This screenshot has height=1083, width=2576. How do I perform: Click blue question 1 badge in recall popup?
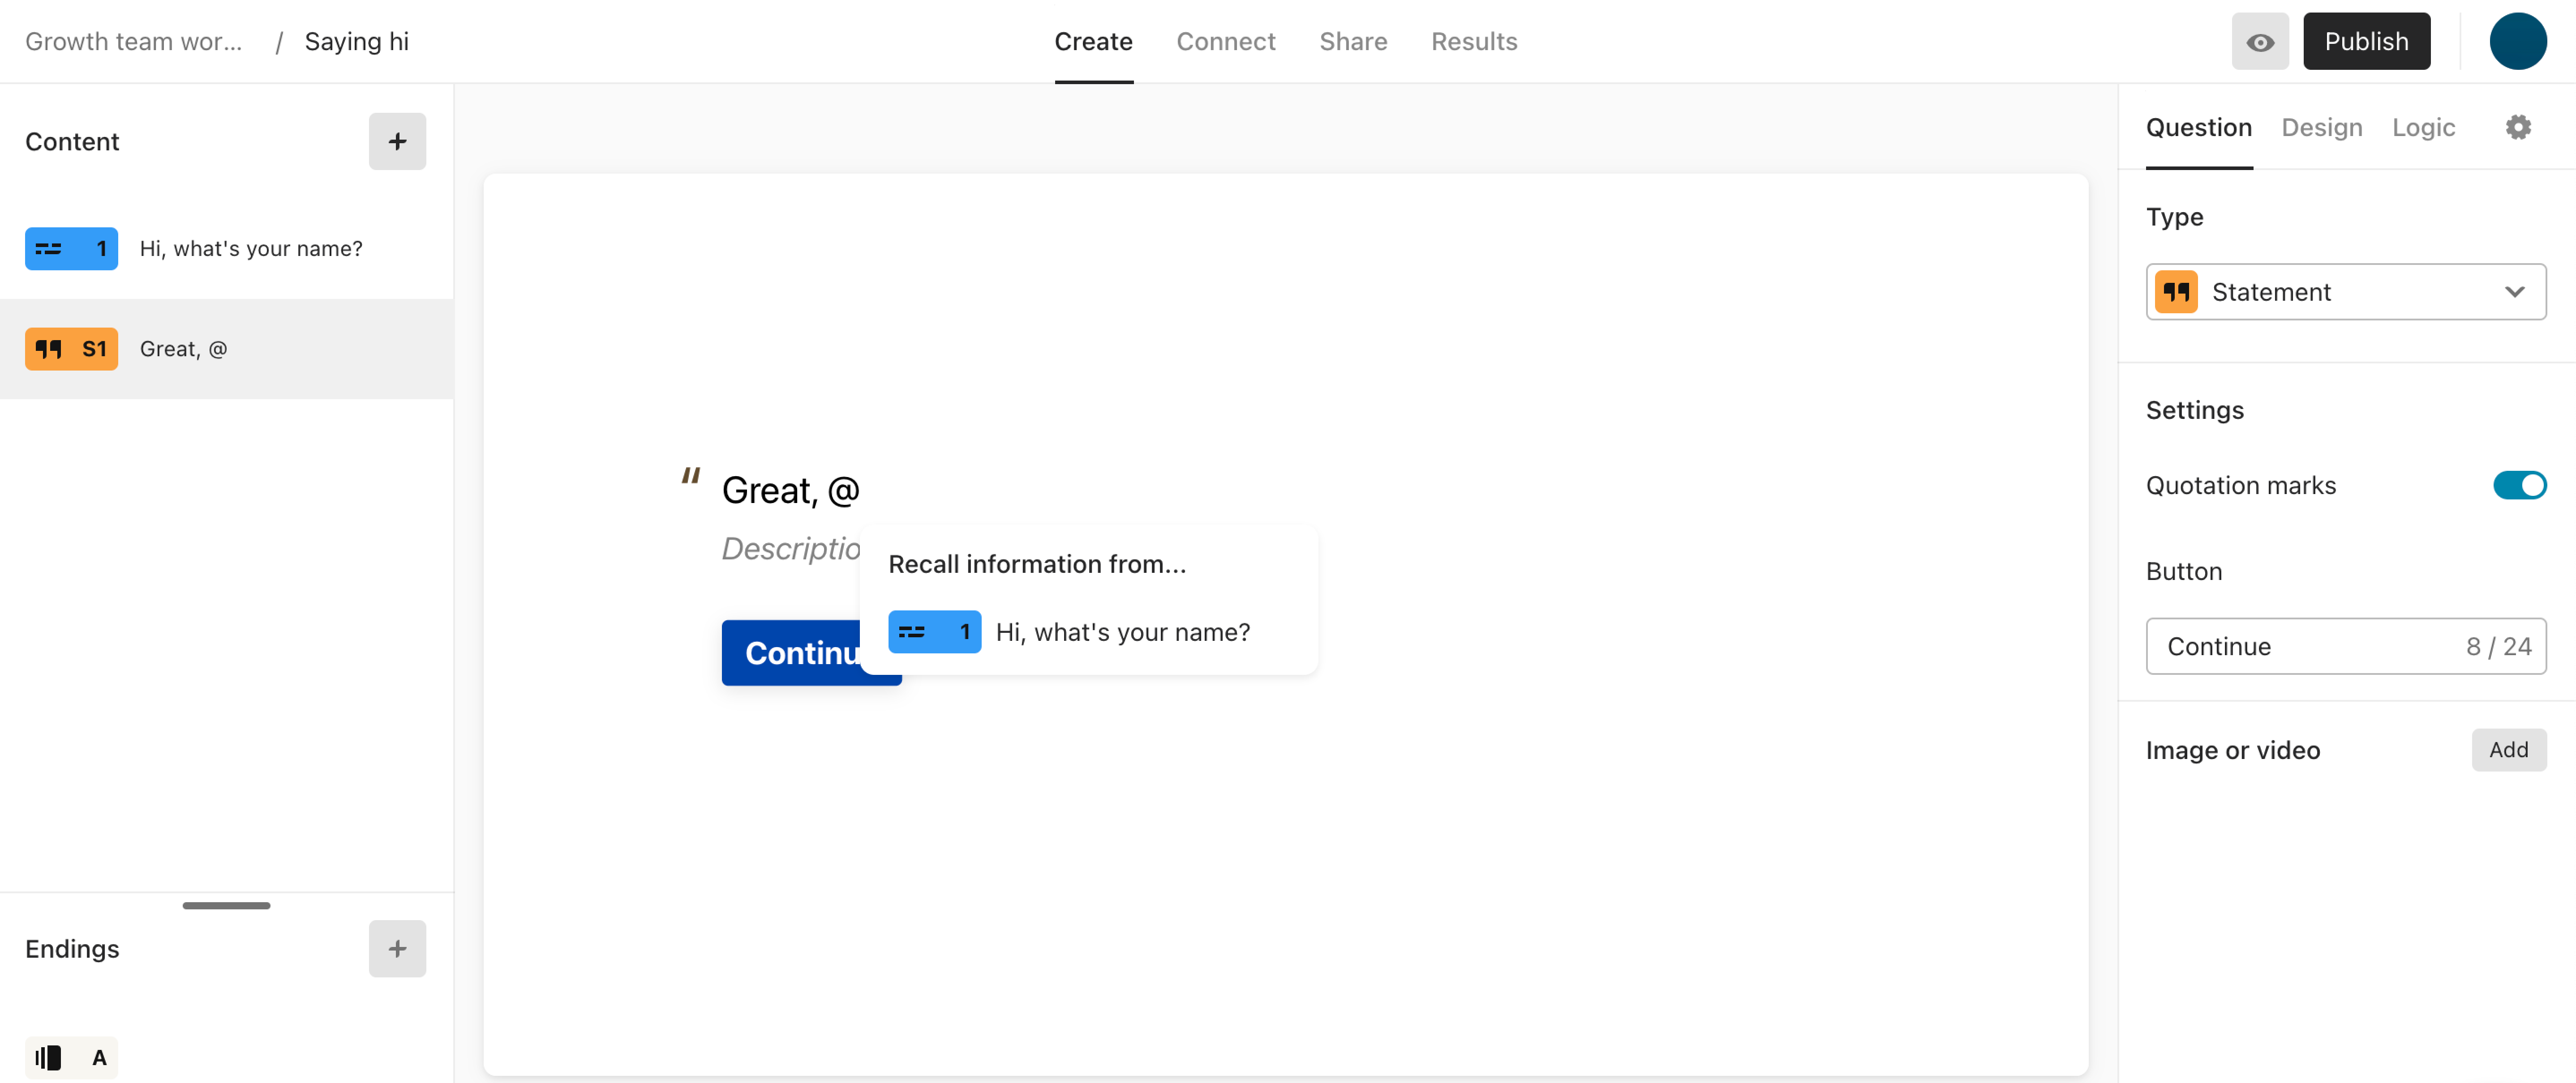pos(934,631)
